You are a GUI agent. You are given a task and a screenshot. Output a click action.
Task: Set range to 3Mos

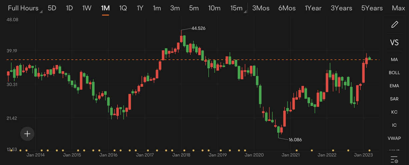(261, 8)
